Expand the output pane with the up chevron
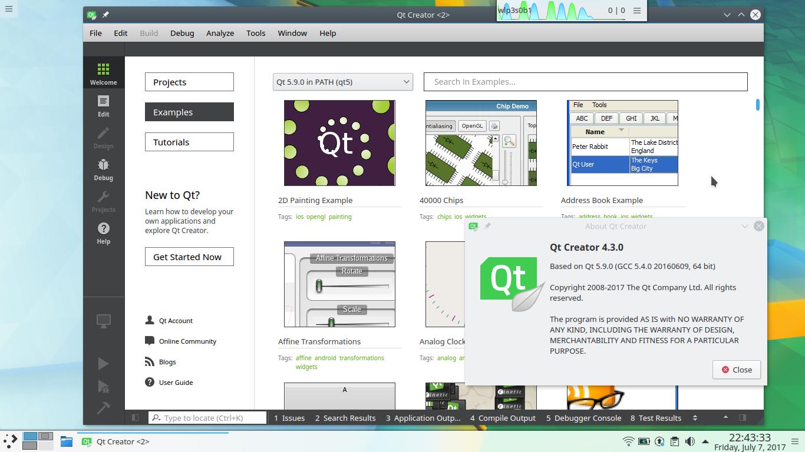Viewport: 805px width, 452px height. pos(725,418)
